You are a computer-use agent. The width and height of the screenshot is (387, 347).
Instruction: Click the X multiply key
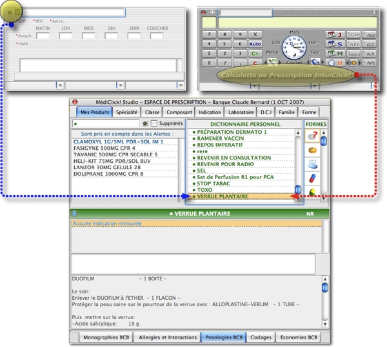[x=255, y=34]
